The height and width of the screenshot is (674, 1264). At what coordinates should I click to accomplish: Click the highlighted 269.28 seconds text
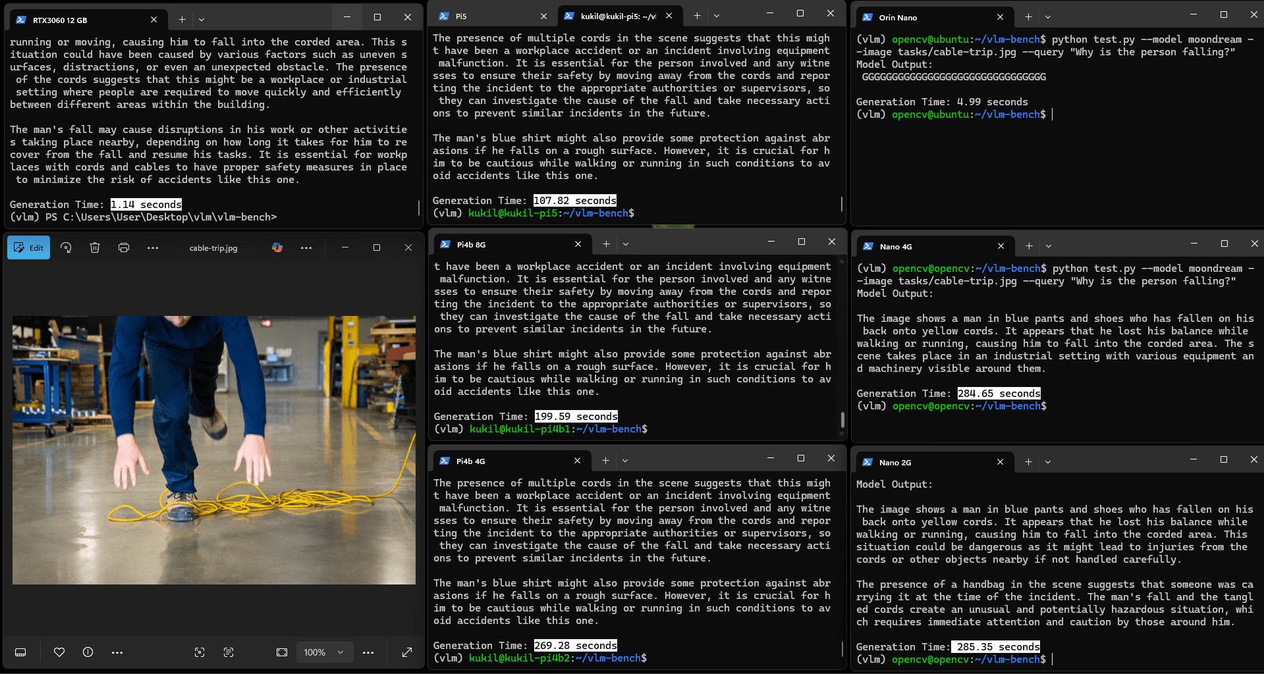(576, 646)
